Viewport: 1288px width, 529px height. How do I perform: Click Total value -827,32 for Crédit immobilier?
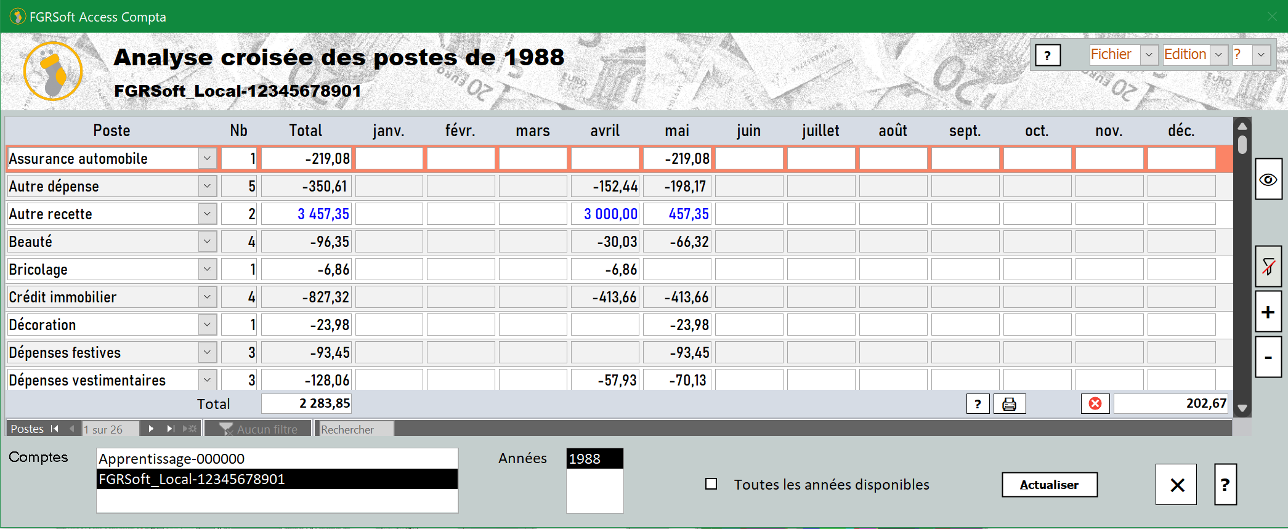pyautogui.click(x=306, y=297)
